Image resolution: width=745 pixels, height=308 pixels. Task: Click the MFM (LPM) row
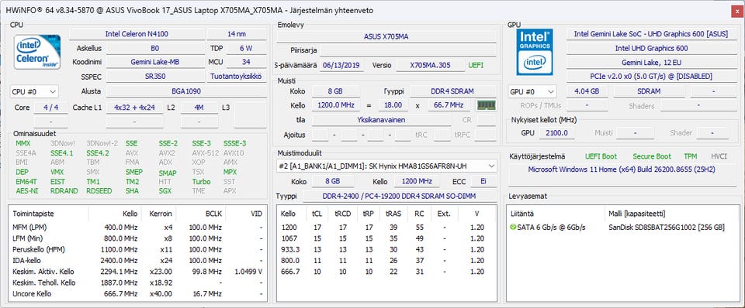point(137,227)
